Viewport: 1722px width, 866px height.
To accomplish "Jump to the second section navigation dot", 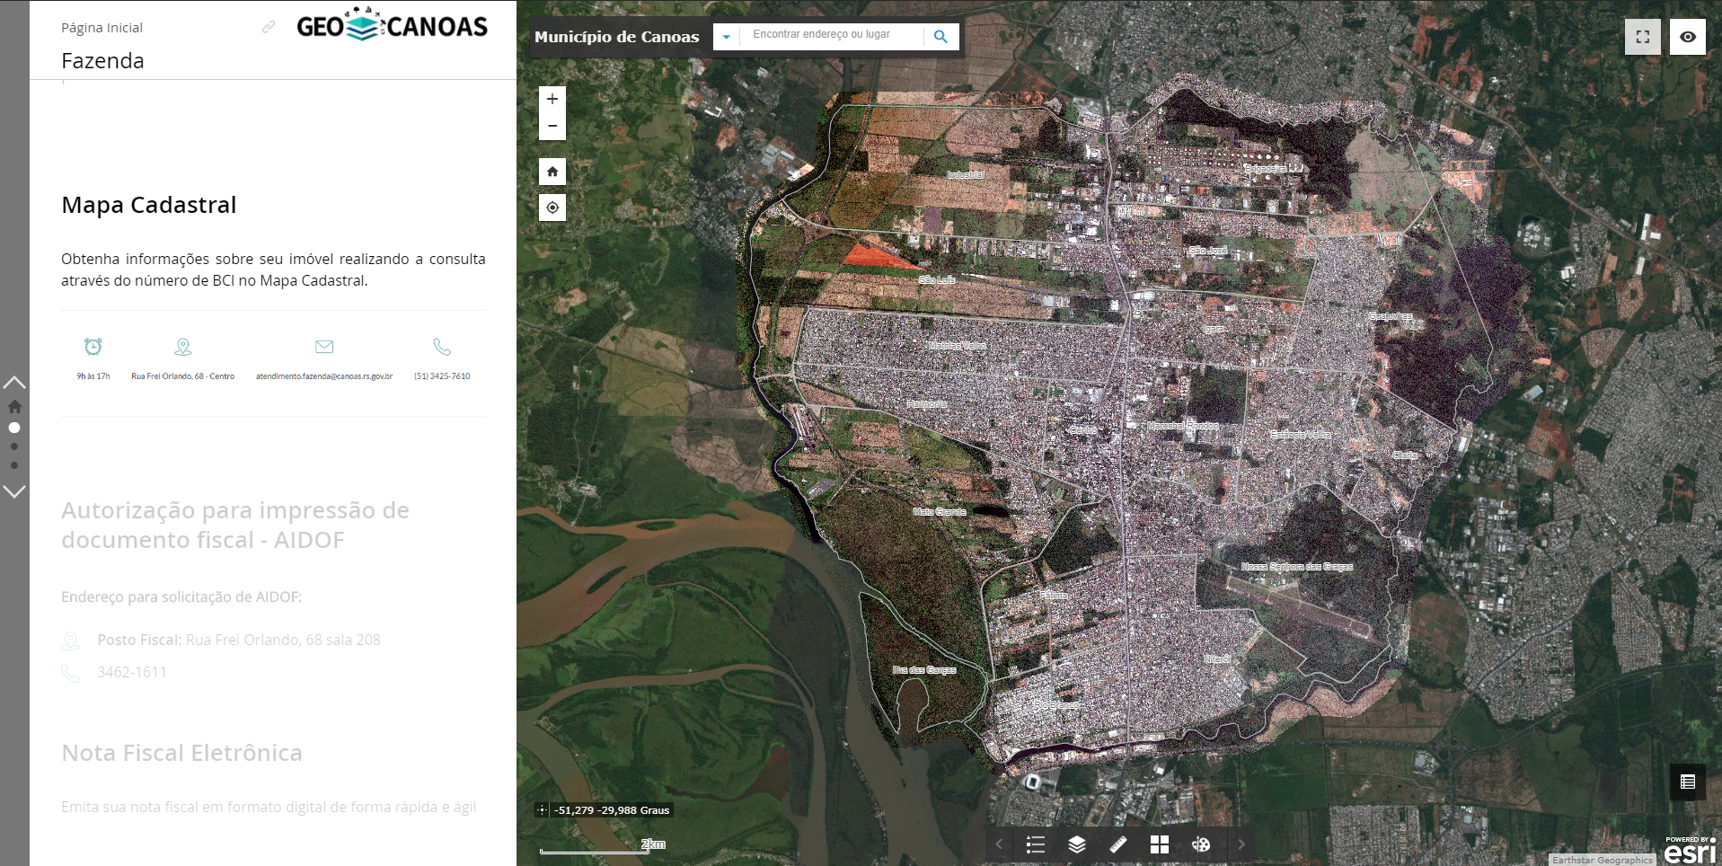I will (14, 446).
